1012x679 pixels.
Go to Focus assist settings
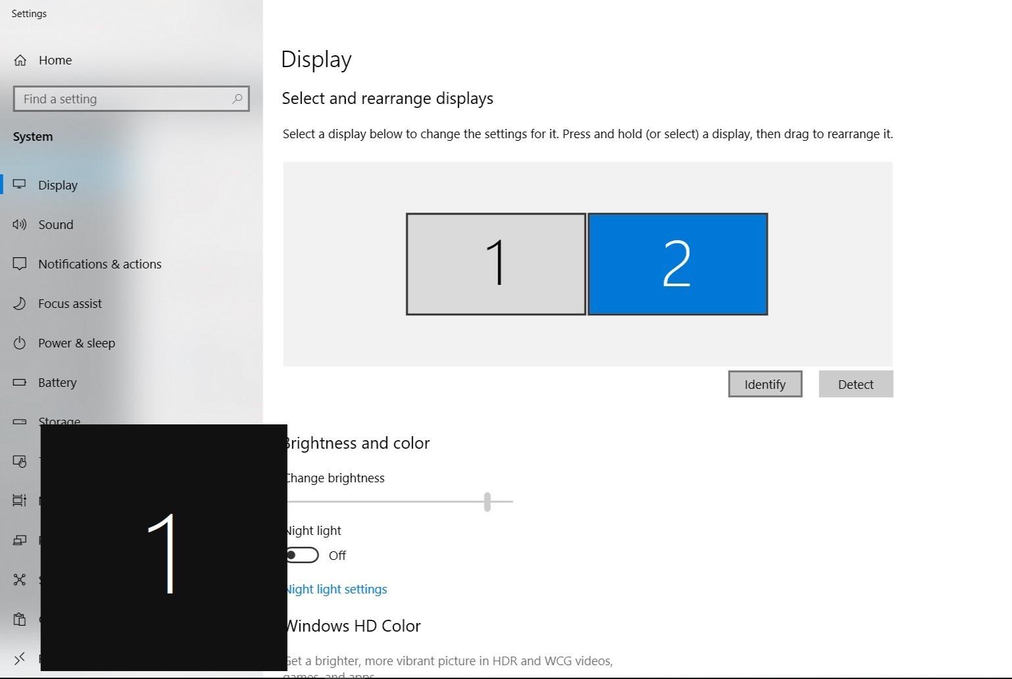70,303
